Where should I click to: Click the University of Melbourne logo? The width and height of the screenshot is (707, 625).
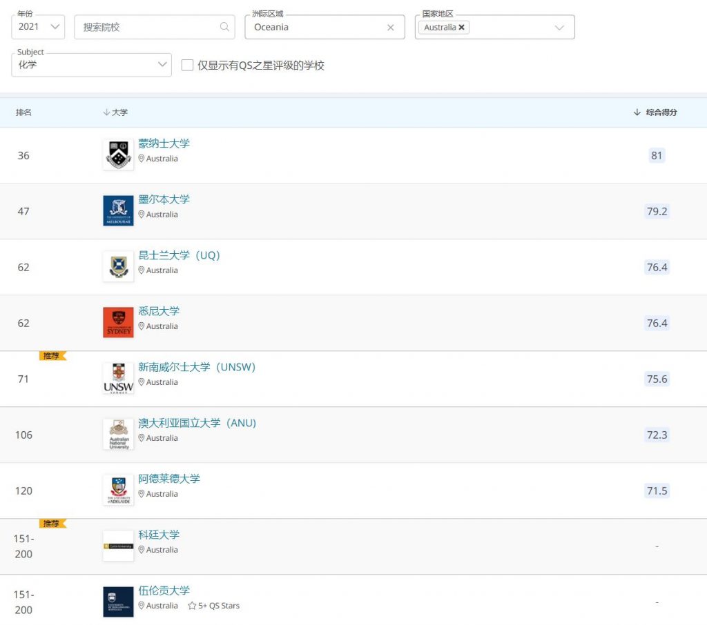[118, 210]
